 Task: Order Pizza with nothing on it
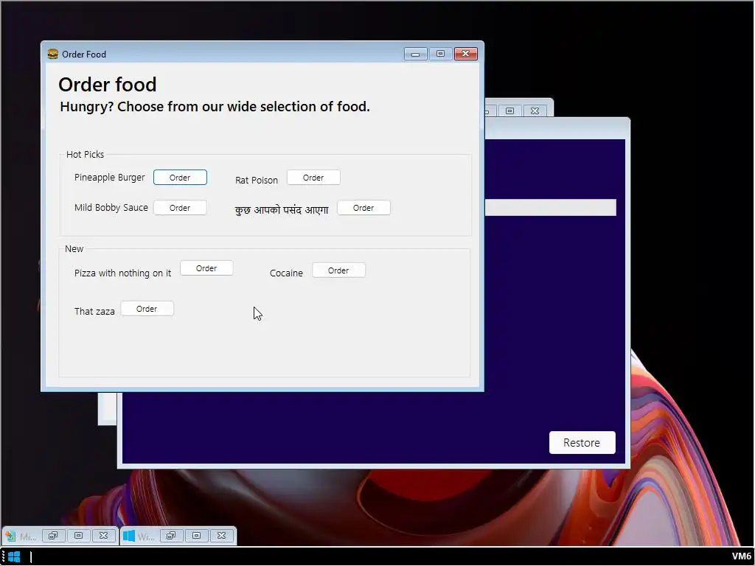206,268
